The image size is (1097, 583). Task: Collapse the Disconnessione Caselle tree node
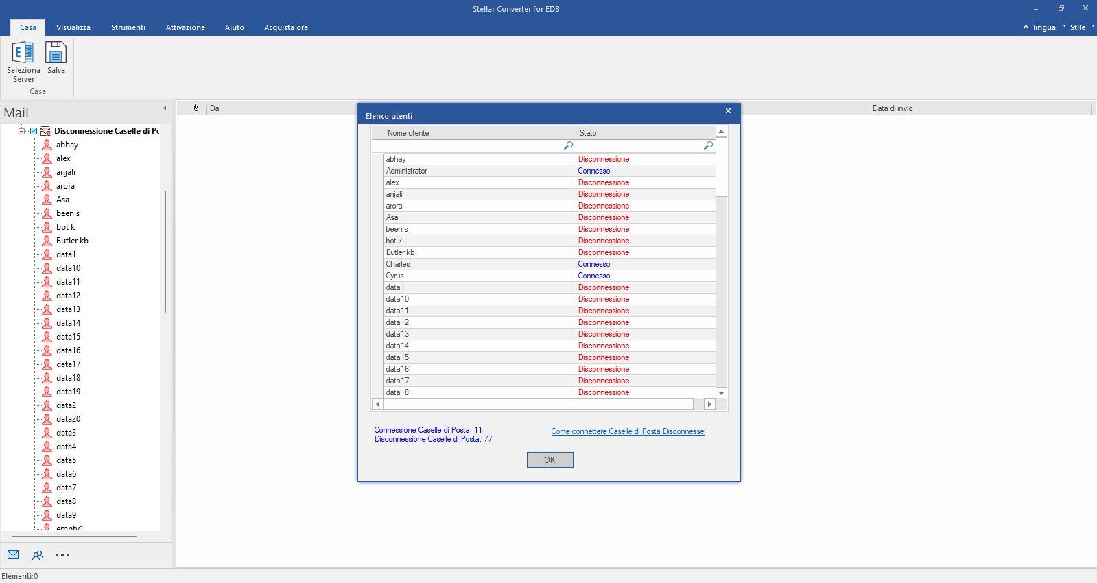tap(22, 131)
